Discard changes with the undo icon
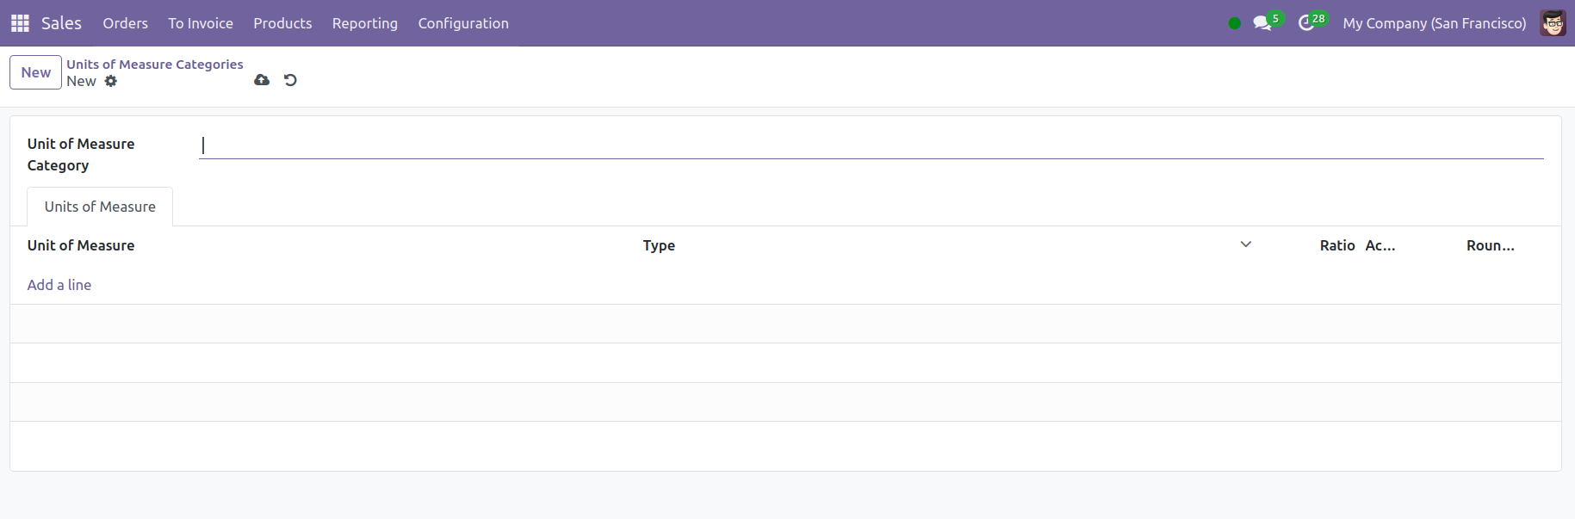The height and width of the screenshot is (519, 1575). [x=290, y=80]
